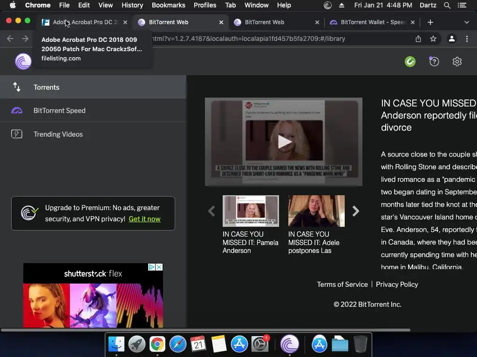Play the main Pamela Anderson video

click(x=284, y=142)
